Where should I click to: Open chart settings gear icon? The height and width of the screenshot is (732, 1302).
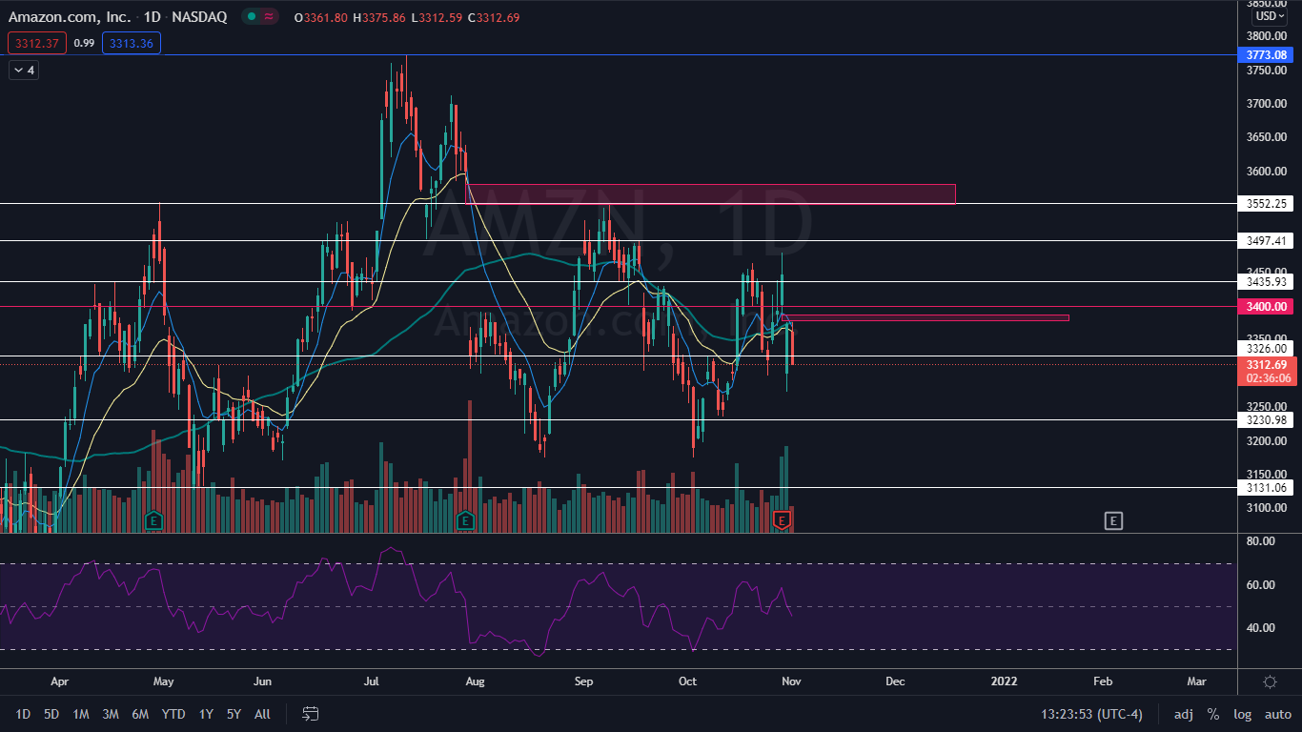coord(1270,681)
